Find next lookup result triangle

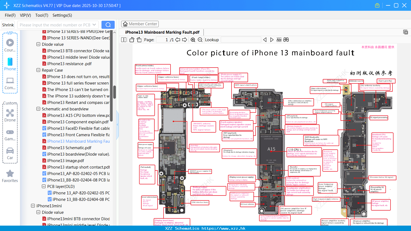click(272, 40)
